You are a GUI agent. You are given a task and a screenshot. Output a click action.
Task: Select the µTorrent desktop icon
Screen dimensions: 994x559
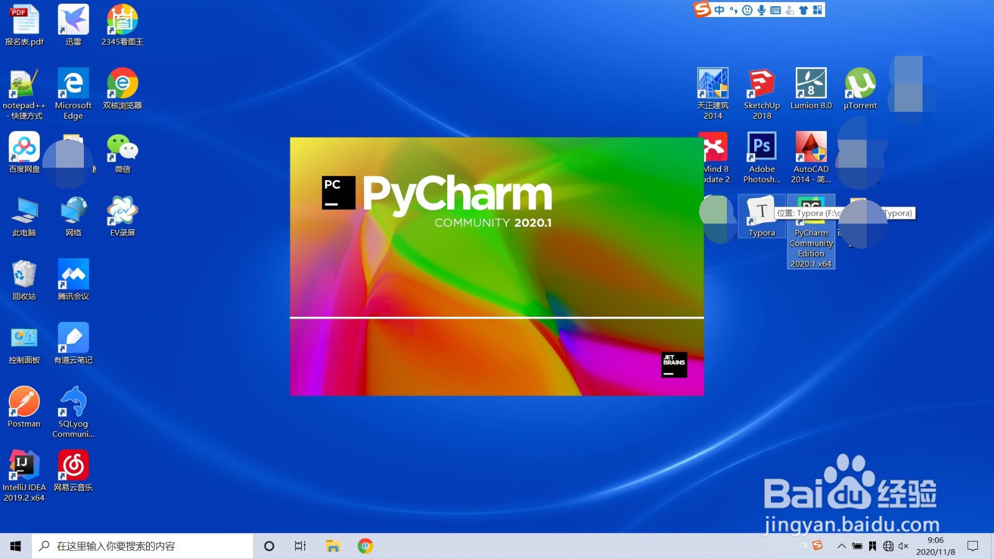coord(860,89)
